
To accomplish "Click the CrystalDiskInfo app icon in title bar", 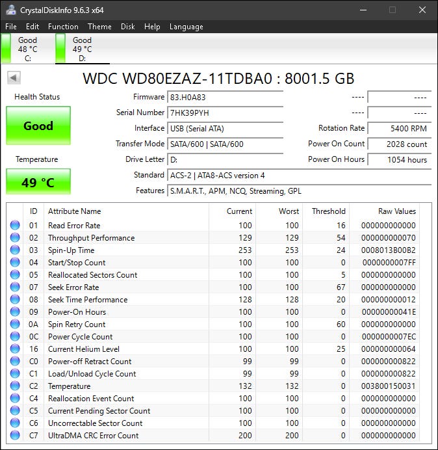I will (10, 10).
